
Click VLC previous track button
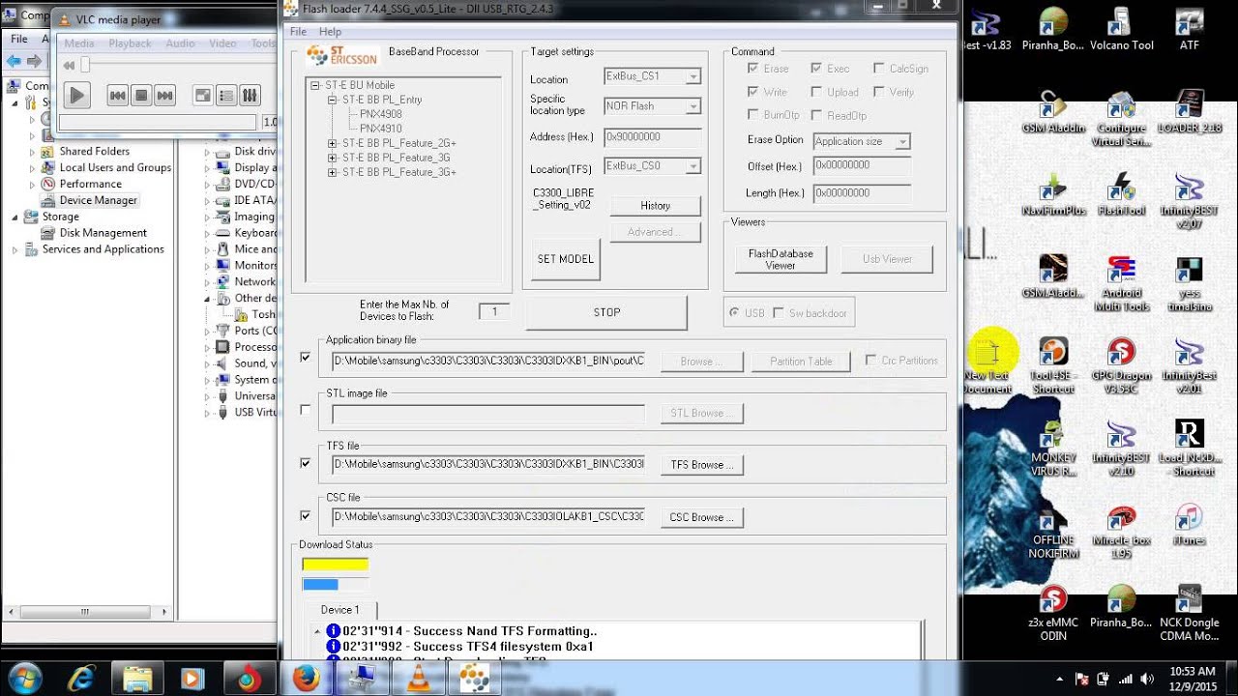(117, 95)
